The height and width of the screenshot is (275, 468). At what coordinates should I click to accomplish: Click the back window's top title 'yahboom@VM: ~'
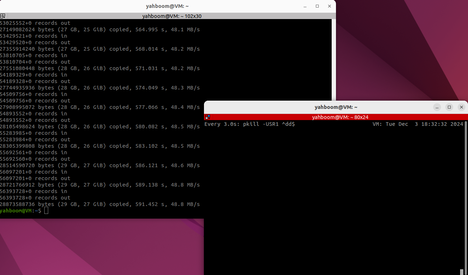coord(167,6)
